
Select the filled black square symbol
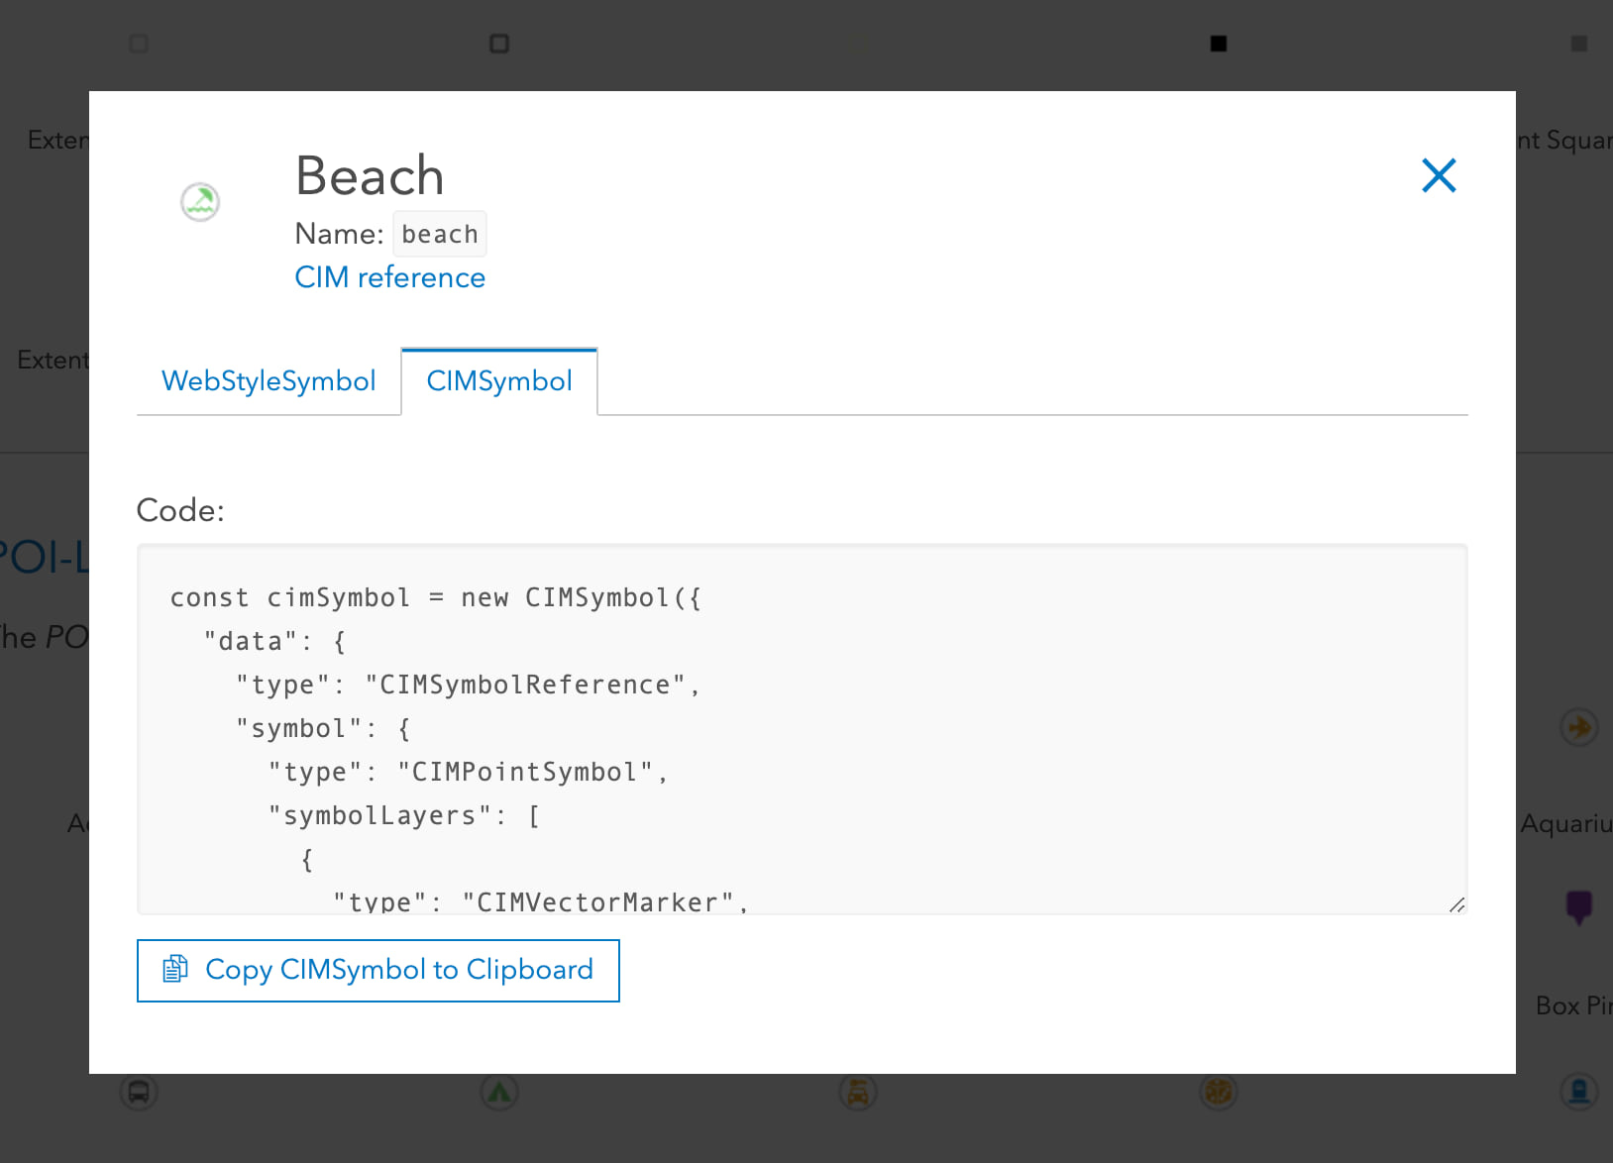coord(1218,44)
